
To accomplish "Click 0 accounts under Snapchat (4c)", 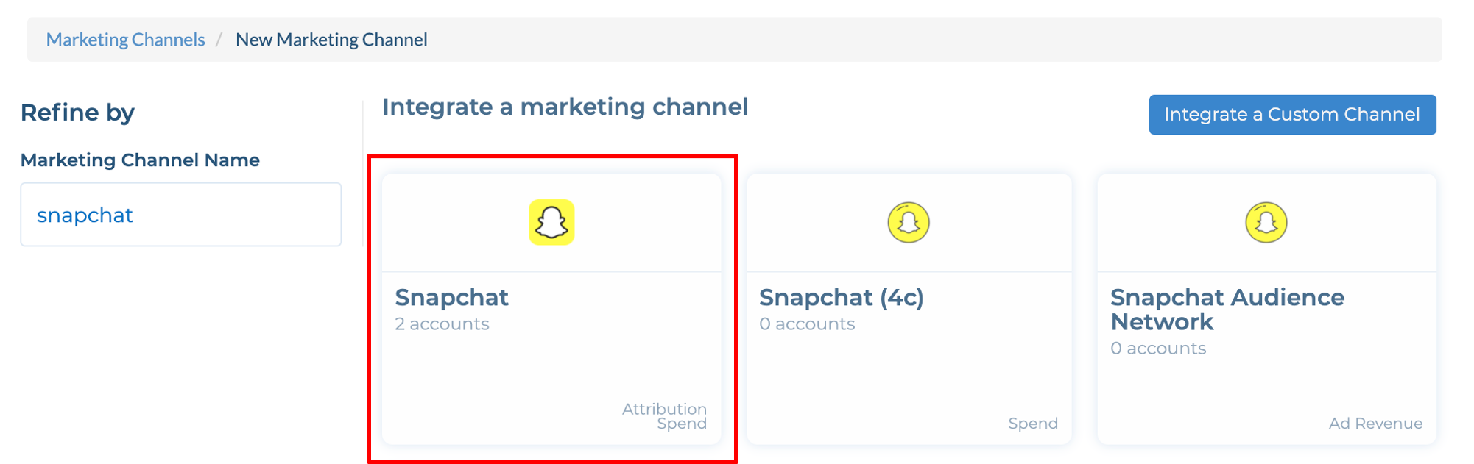I will [x=807, y=324].
